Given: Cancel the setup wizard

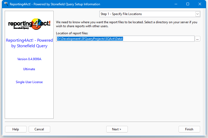Looking at the screenshot, I should (39, 129).
